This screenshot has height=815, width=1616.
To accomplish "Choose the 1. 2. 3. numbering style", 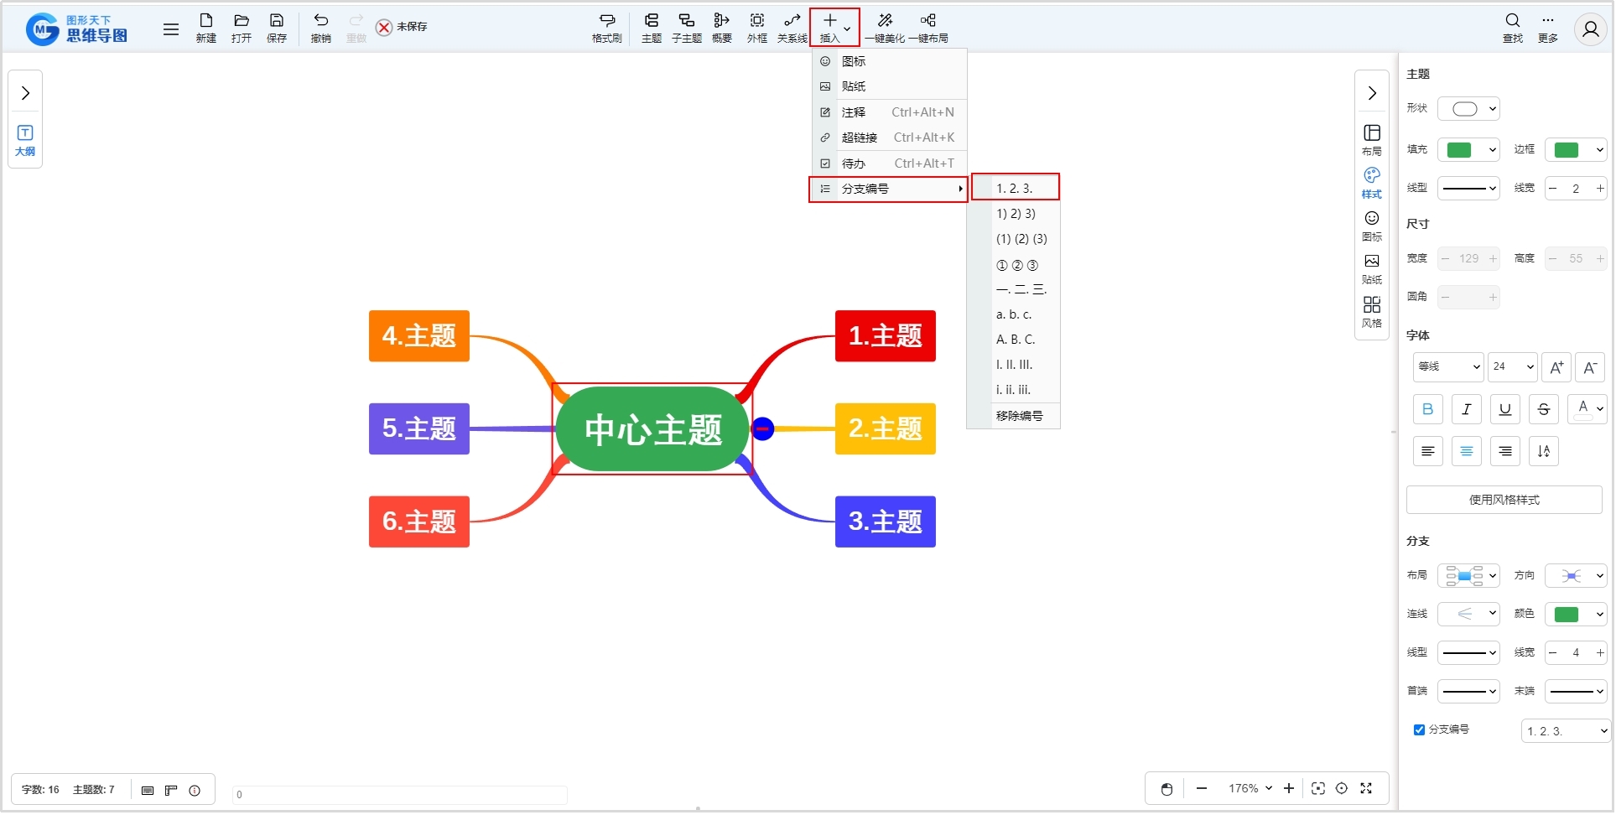I will 1016,188.
